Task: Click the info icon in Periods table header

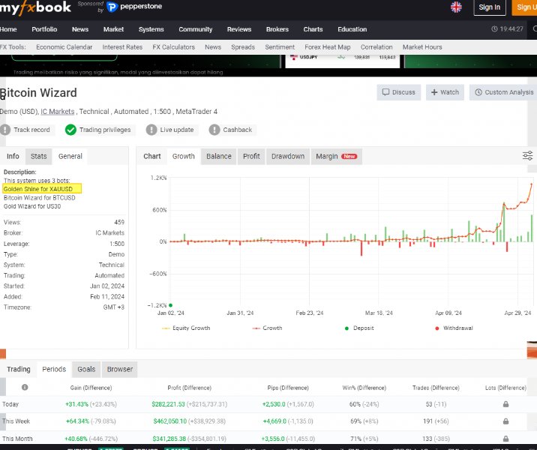Action: coord(25,388)
